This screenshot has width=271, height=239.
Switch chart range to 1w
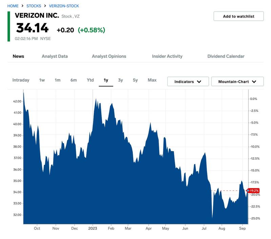[x=42, y=80]
